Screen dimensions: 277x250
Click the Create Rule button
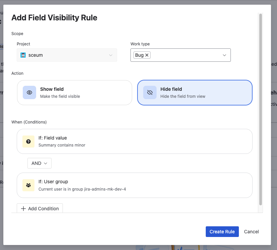(x=222, y=232)
